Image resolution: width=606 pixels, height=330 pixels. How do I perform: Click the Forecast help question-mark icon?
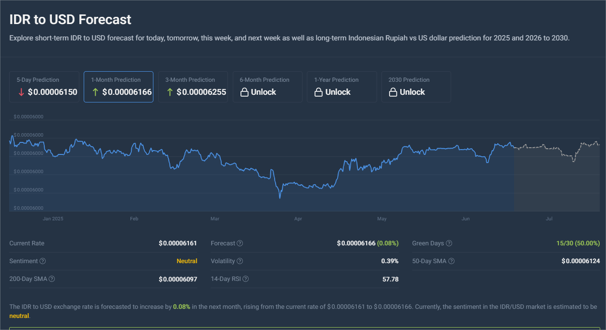tap(240, 243)
